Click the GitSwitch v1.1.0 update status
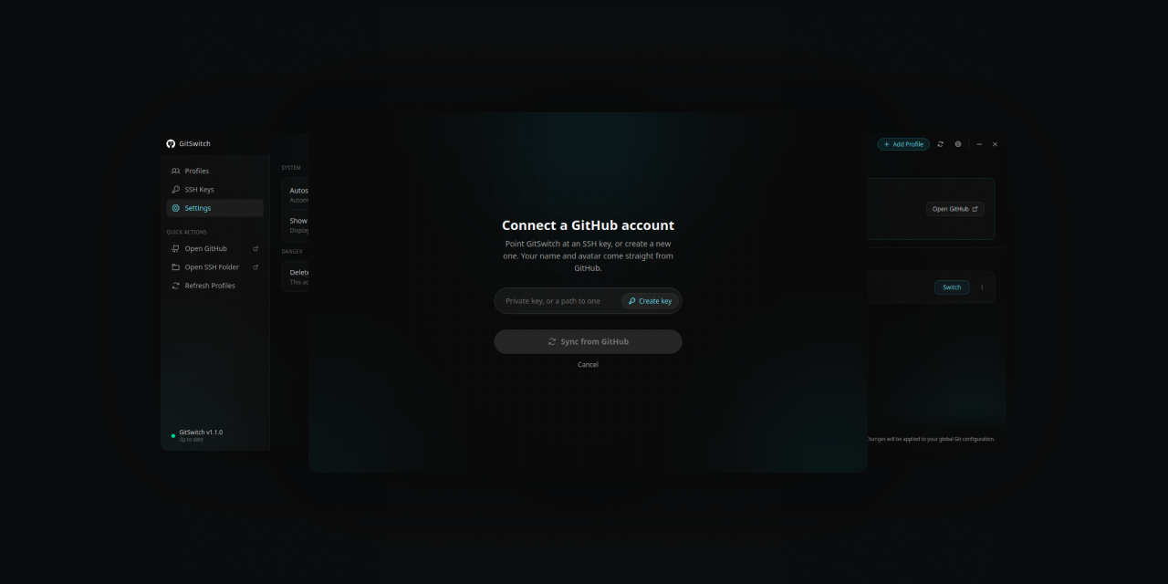Viewport: 1168px width, 584px height. 199,435
